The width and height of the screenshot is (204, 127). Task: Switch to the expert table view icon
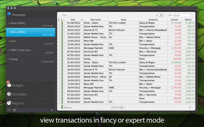point(161,15)
